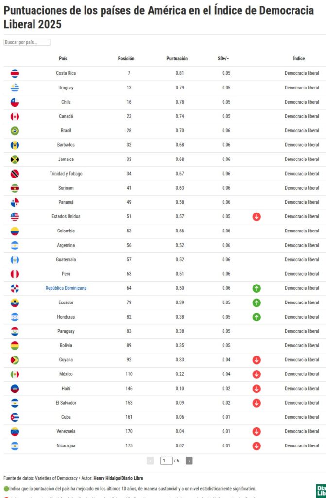
Task: Click the Brasil flag icon
Action: (15, 130)
